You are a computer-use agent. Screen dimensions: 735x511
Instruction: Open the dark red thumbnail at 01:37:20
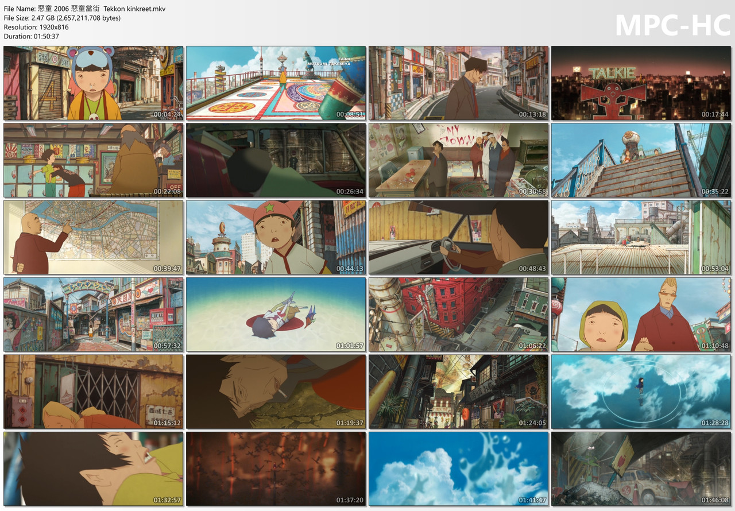276,469
